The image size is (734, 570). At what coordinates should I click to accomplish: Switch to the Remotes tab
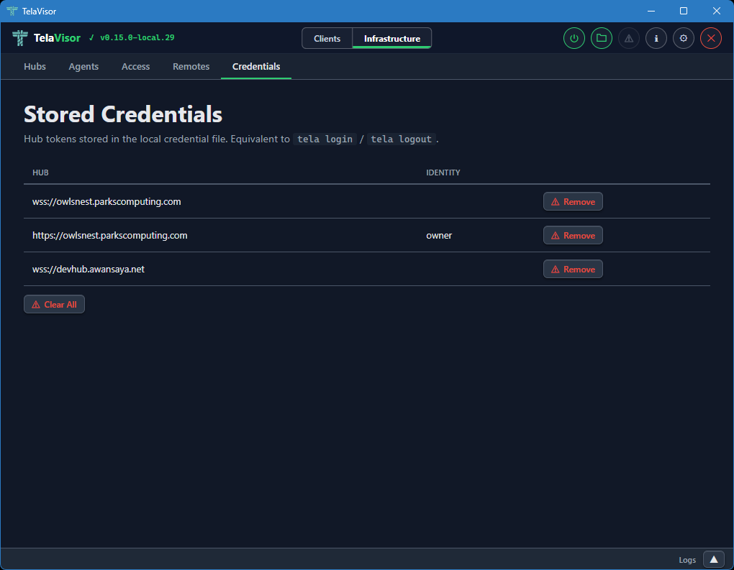191,66
